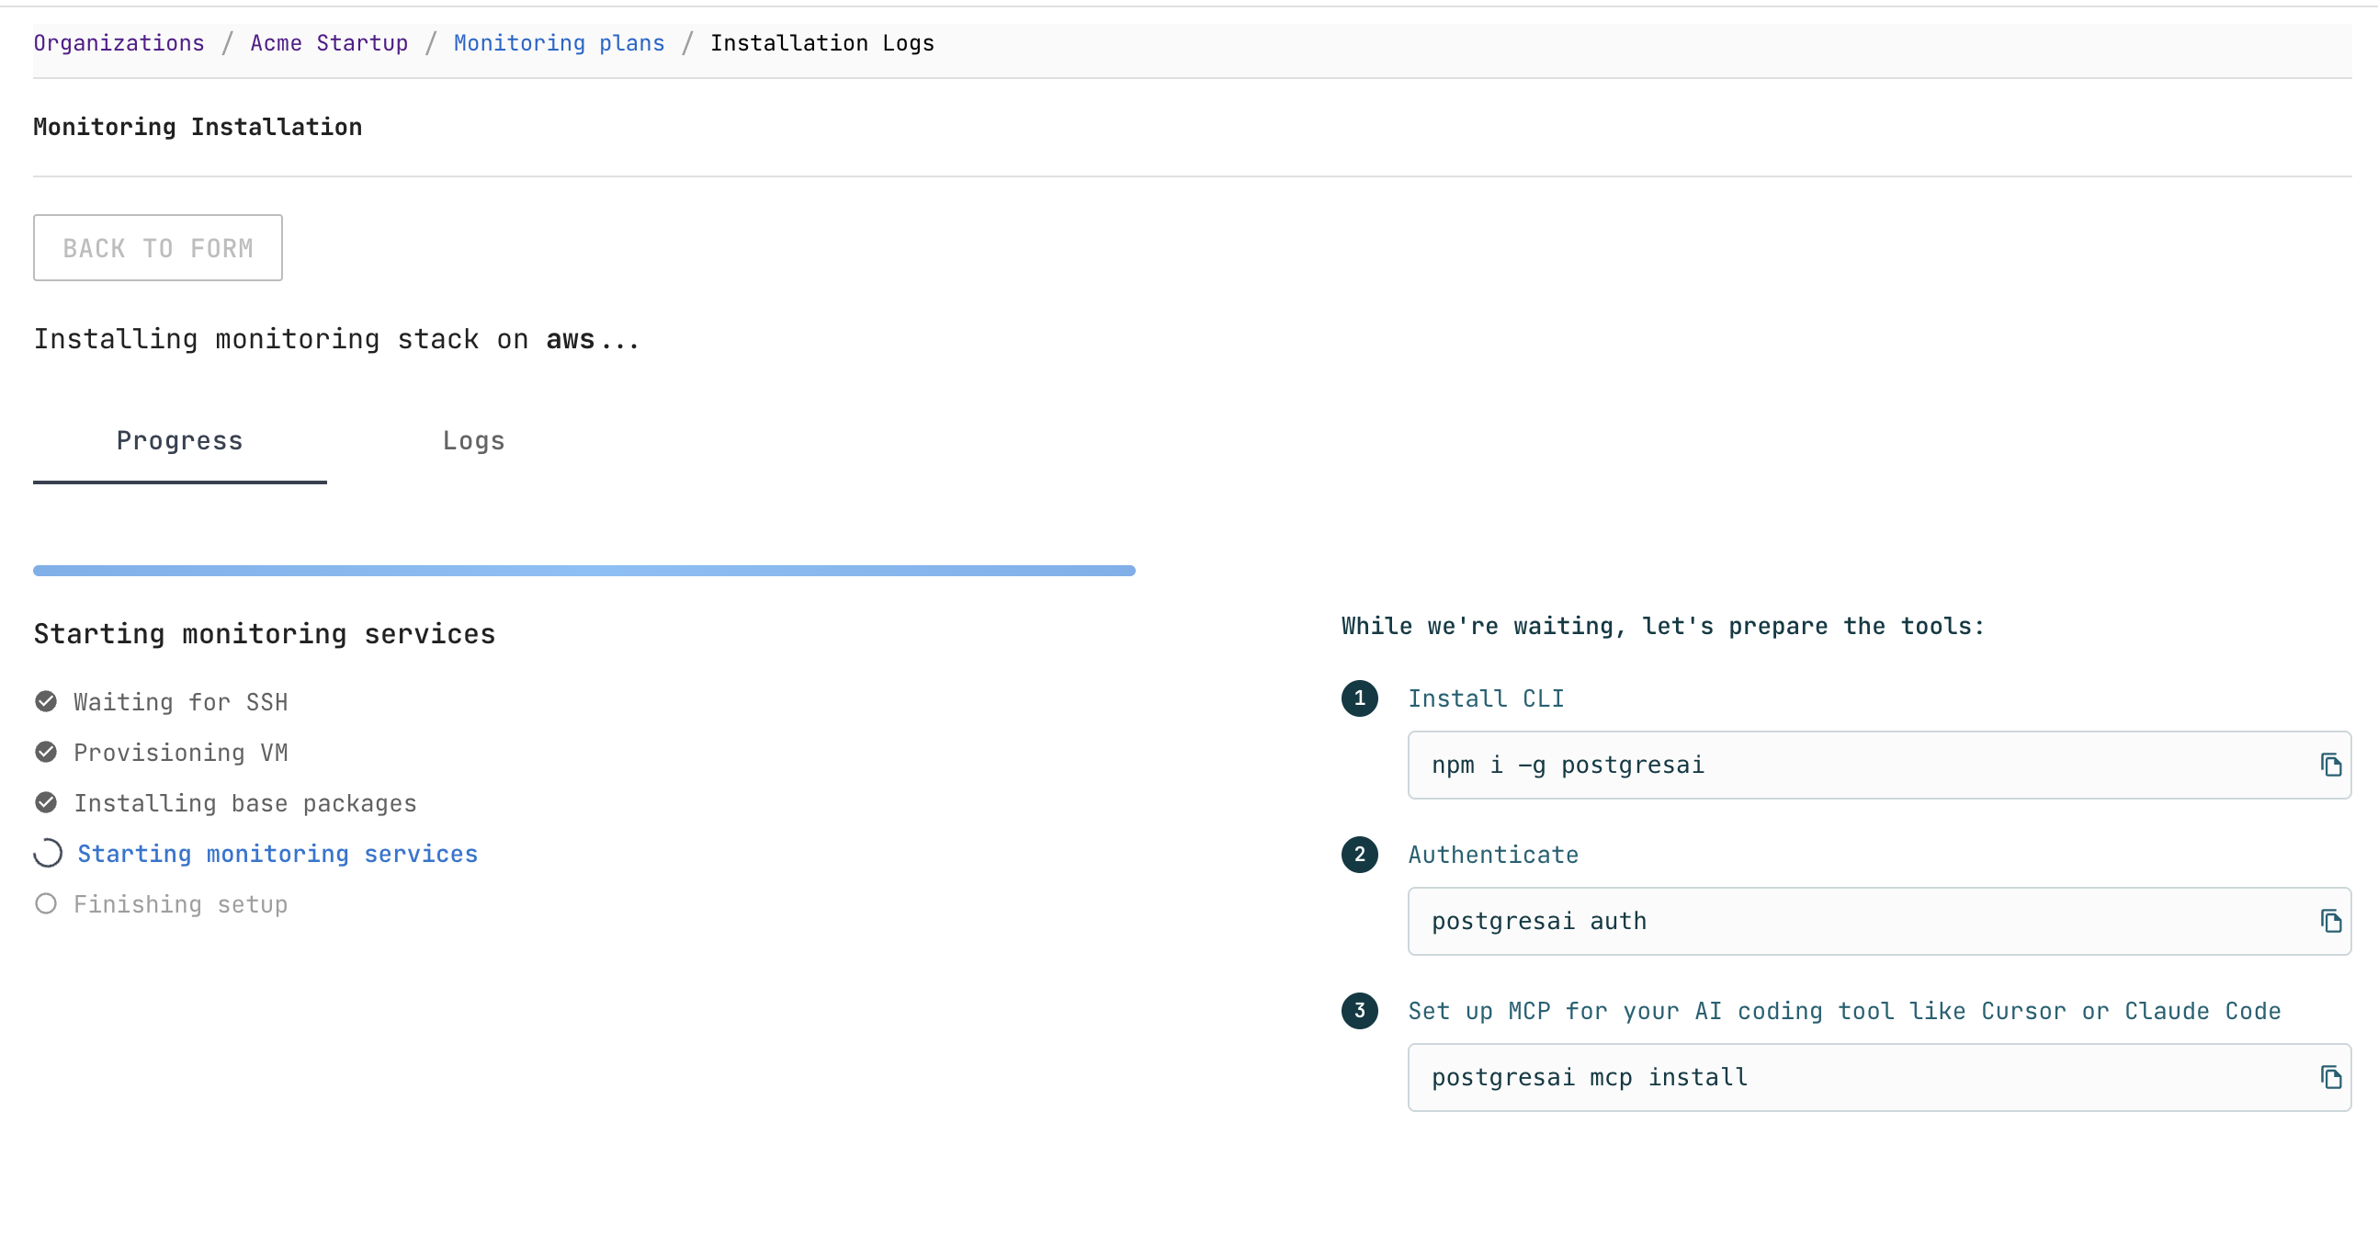Click step badge 3 next to Set up MCP
This screenshot has width=2378, height=1248.
tap(1359, 1011)
